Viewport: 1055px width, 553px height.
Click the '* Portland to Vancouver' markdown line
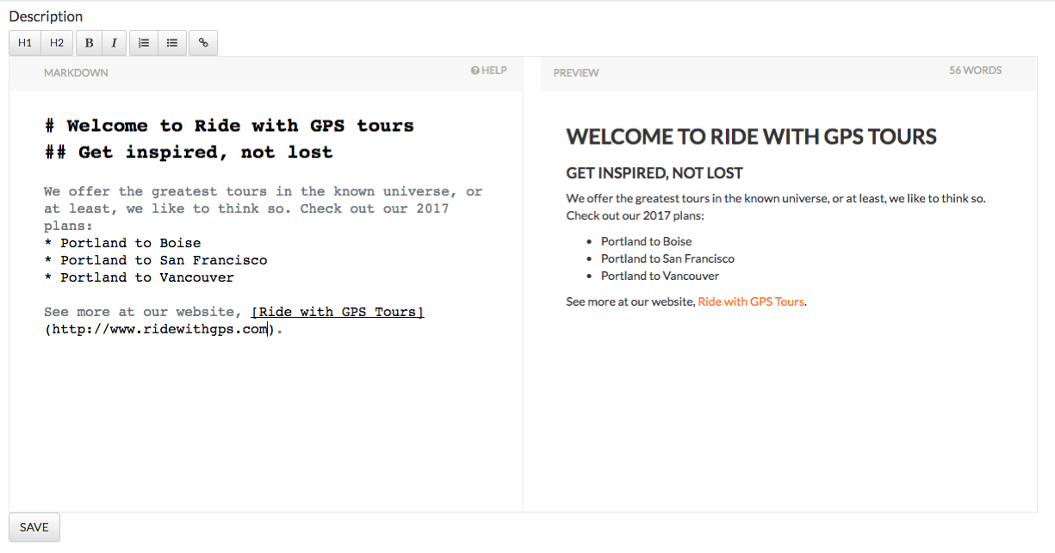tap(139, 277)
